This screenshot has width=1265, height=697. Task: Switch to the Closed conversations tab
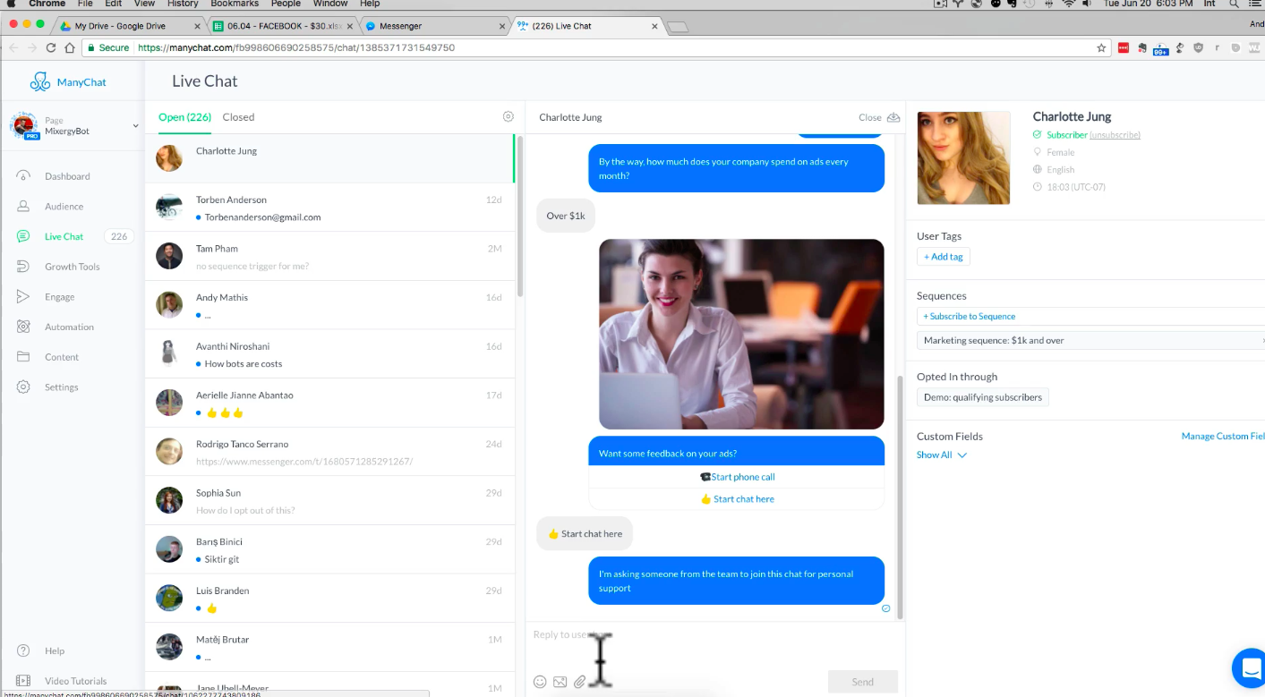tap(238, 117)
